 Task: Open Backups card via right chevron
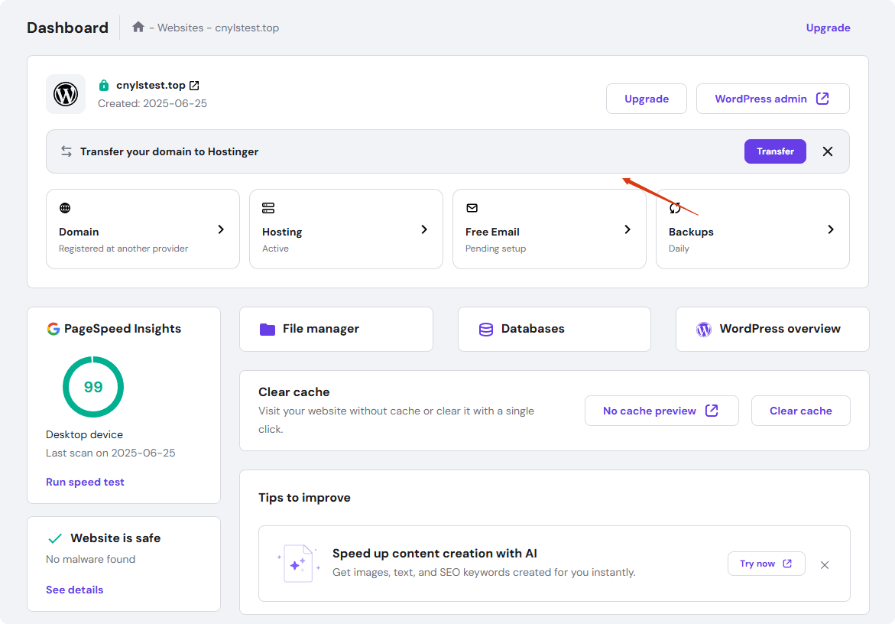coord(831,229)
